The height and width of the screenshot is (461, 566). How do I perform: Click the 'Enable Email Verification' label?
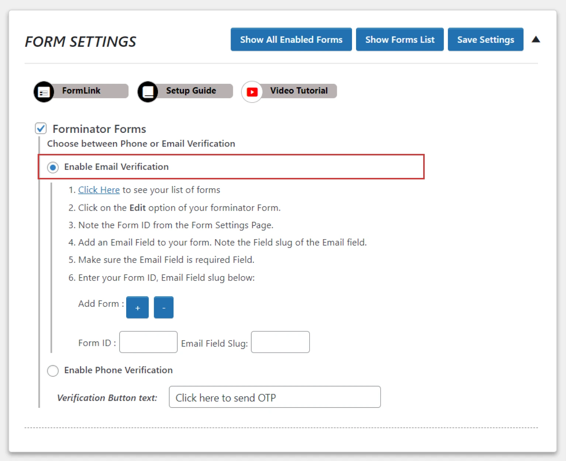116,167
